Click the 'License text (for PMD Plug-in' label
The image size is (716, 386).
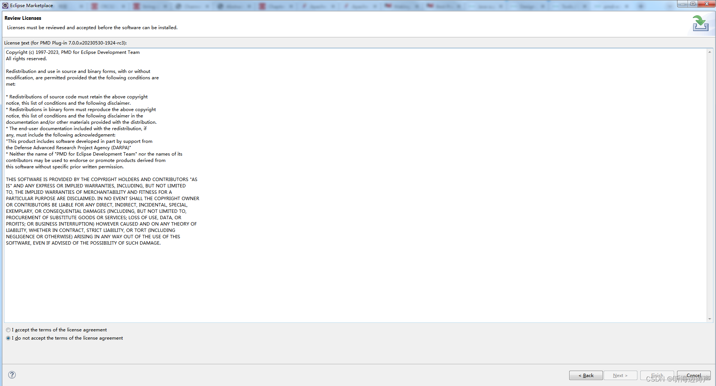tap(65, 43)
